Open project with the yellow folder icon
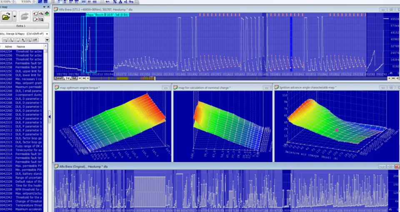Screen dimensions: 400x212 (6, 17)
